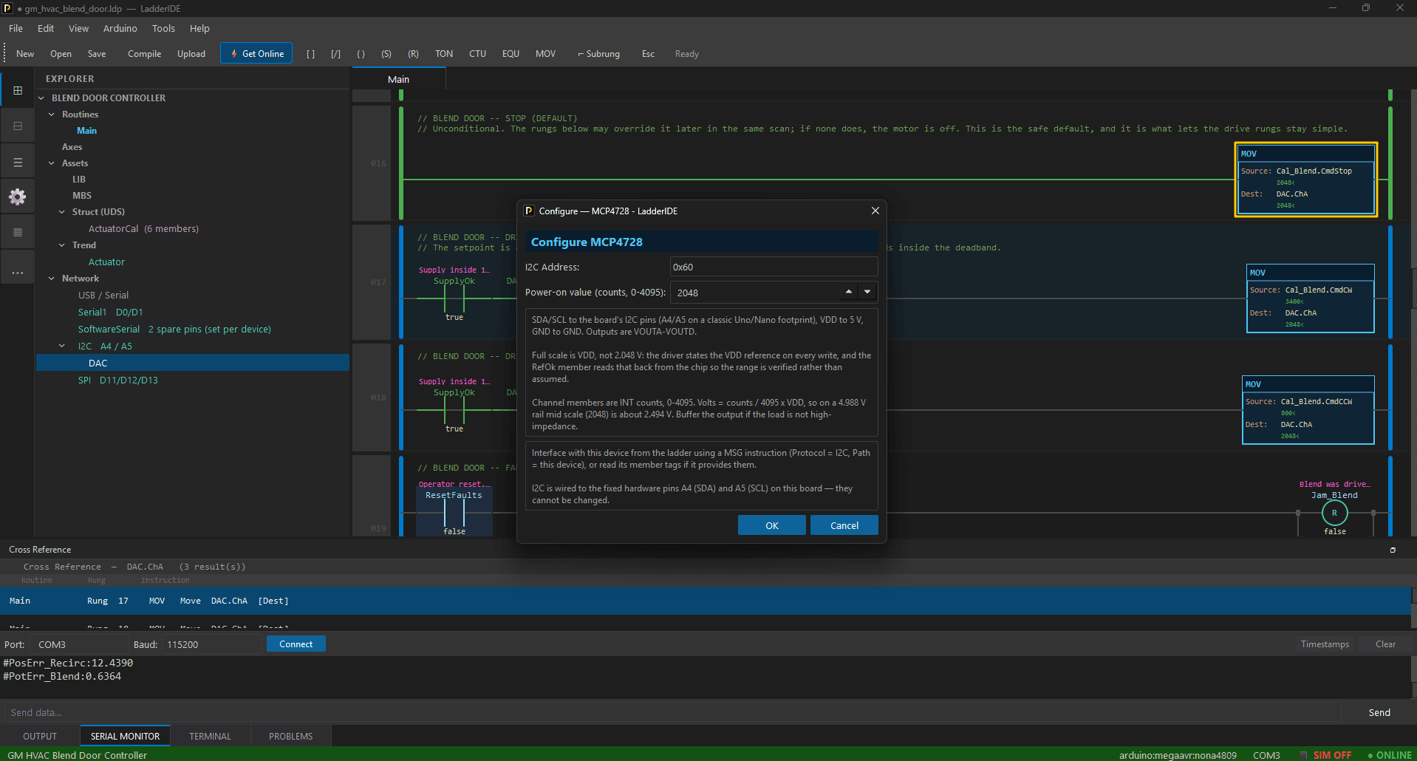Image resolution: width=1417 pixels, height=761 pixels.
Task: Open the Tools menu
Action: (x=163, y=28)
